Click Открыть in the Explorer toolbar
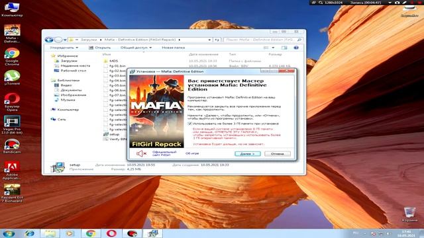Screen dimensions: 424x238 point(100,48)
